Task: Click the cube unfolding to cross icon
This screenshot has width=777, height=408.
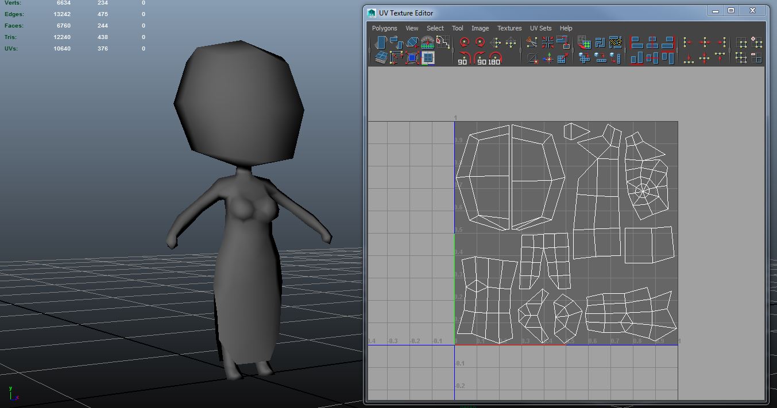Action: pos(585,58)
